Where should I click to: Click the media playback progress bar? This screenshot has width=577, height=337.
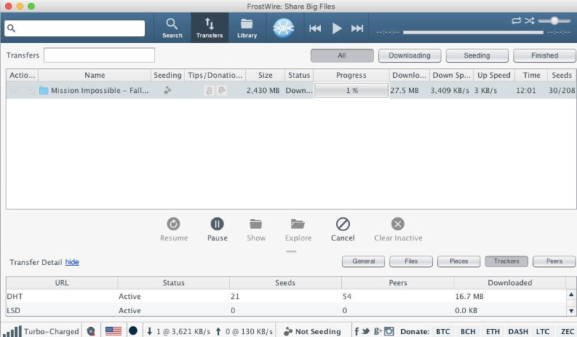(473, 32)
